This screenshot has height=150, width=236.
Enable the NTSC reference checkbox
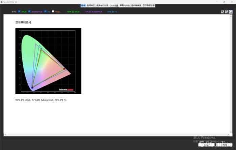53,12
